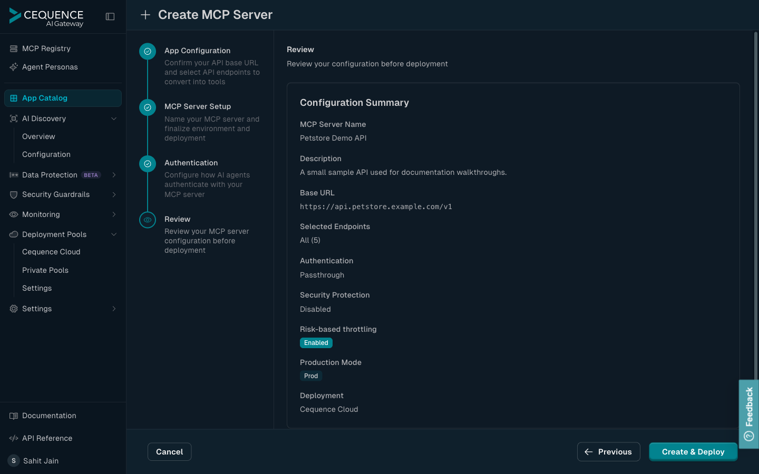Open MCP Registry in sidebar
This screenshot has width=759, height=474.
(63, 48)
